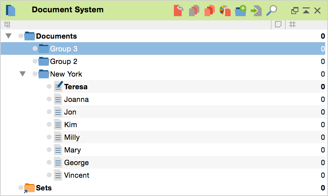
Task: Open search with the magnifying glass icon
Action: click(272, 11)
